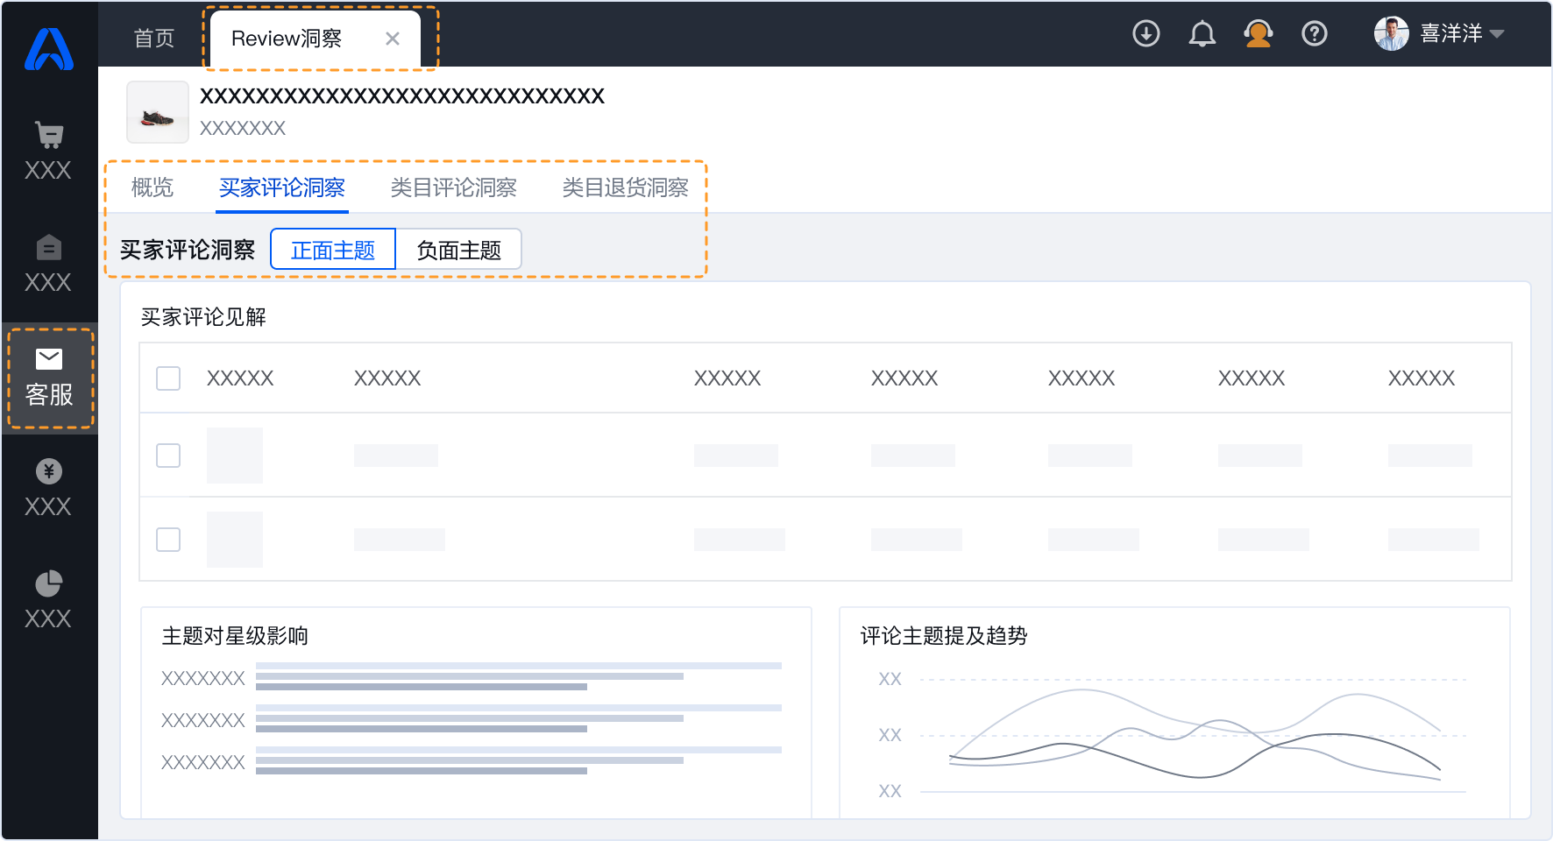The height and width of the screenshot is (841, 1553).
Task: Select the 类目评论洞察 section
Action: (x=453, y=187)
